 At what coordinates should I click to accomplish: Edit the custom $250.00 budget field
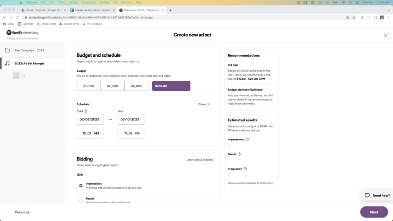(x=171, y=86)
